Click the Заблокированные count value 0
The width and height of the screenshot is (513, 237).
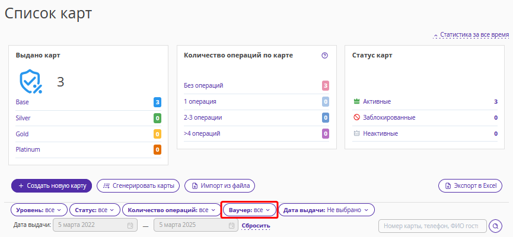tap(496, 117)
